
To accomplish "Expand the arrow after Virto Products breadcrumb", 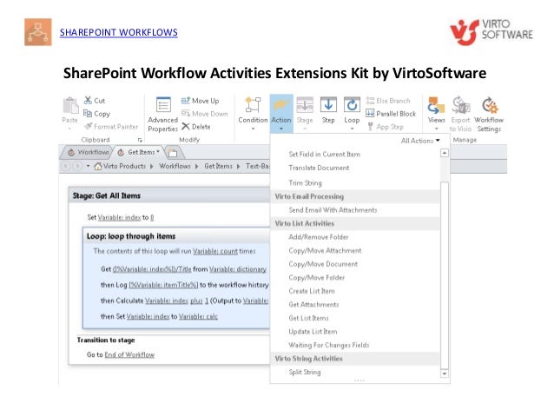I will click(152, 166).
